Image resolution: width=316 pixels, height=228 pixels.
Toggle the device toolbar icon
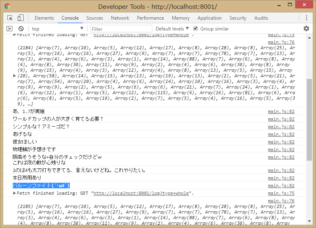(20, 18)
